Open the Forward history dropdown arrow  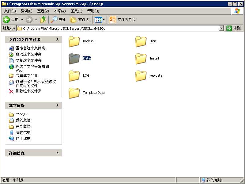[x=36, y=20]
